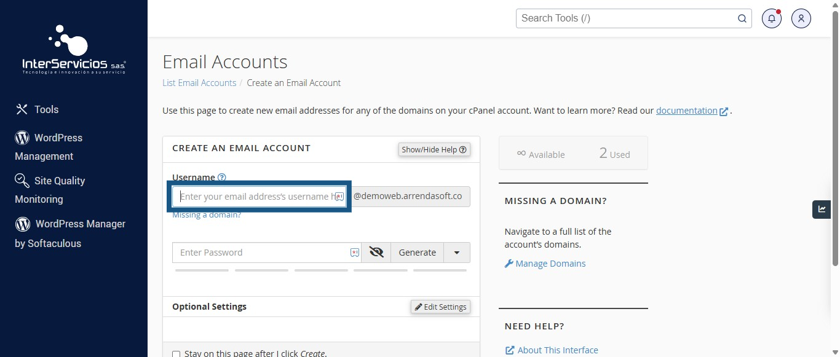Open Site Quality Monitoring in sidebar
Image resolution: width=840 pixels, height=357 pixels.
click(x=50, y=190)
